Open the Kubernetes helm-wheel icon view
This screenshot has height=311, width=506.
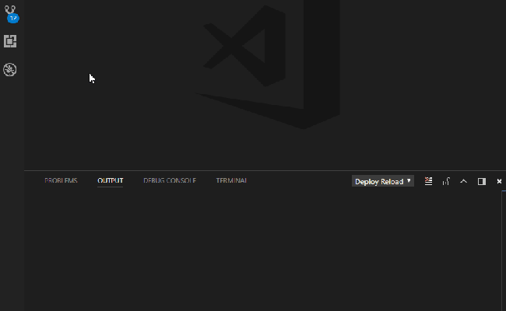10,69
